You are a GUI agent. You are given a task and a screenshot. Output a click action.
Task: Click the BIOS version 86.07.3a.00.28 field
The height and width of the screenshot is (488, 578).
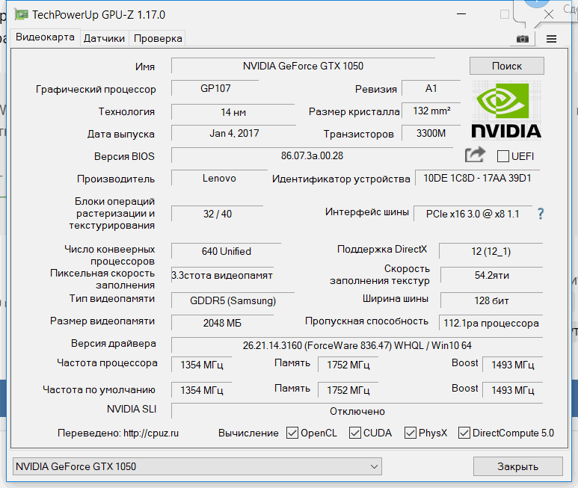312,155
